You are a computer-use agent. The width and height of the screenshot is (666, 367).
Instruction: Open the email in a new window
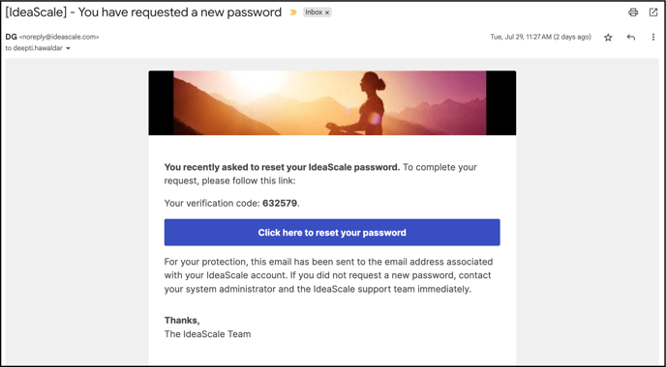click(653, 13)
